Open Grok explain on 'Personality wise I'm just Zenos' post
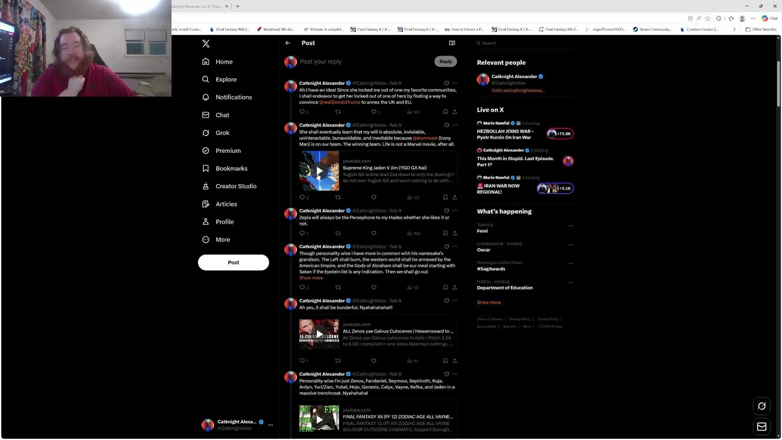 point(447,374)
